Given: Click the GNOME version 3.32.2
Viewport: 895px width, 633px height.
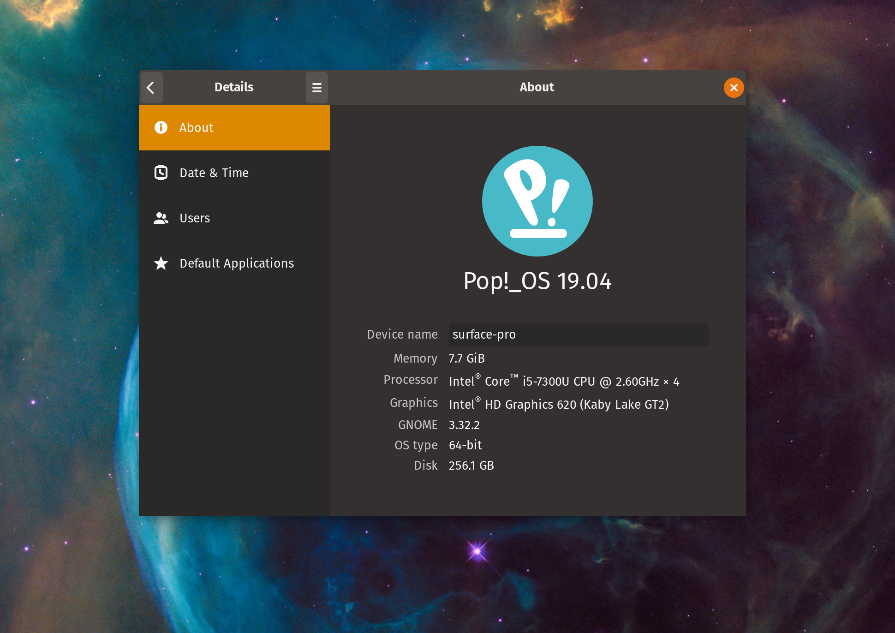Looking at the screenshot, I should pyautogui.click(x=464, y=425).
